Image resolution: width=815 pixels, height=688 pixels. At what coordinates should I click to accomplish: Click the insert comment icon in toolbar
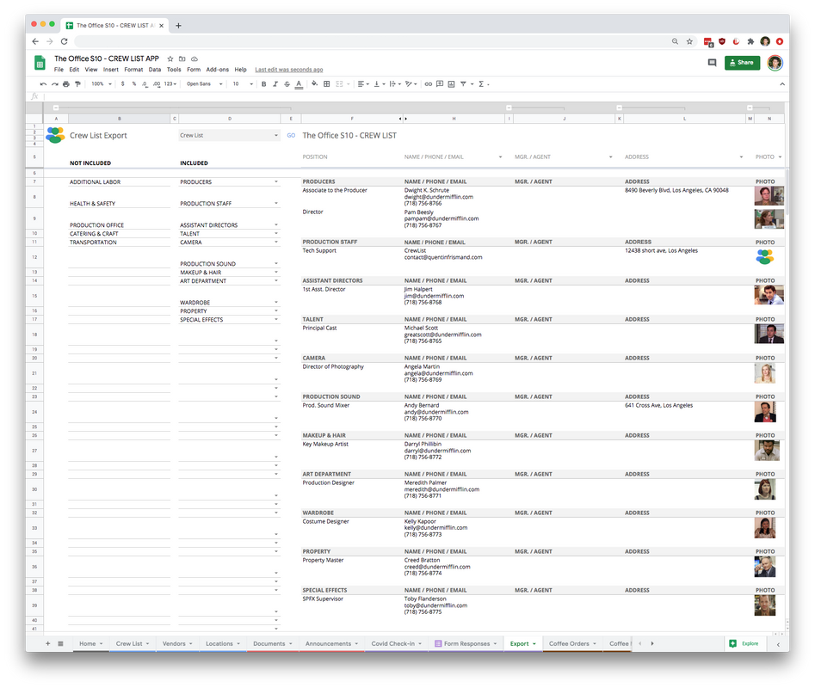click(x=440, y=84)
